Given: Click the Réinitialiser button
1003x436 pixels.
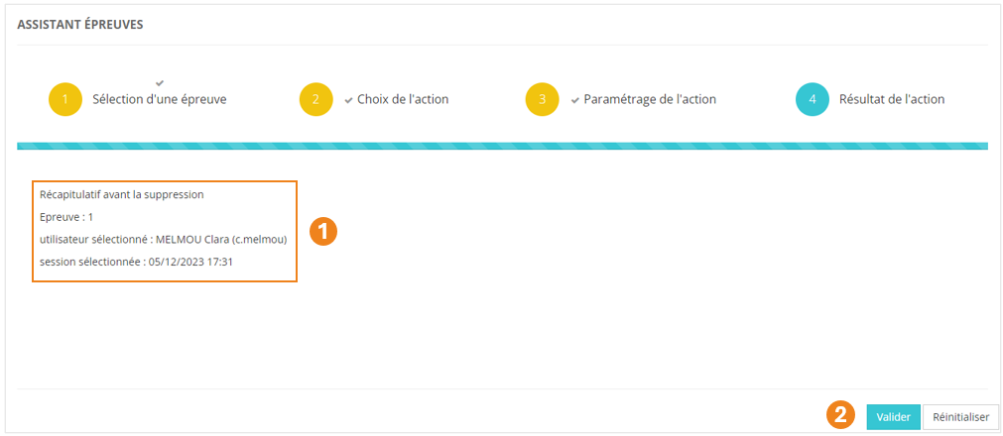Looking at the screenshot, I should [x=960, y=417].
